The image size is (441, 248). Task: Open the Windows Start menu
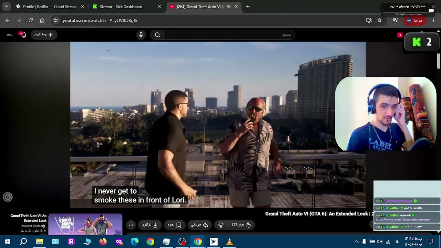tap(8, 242)
